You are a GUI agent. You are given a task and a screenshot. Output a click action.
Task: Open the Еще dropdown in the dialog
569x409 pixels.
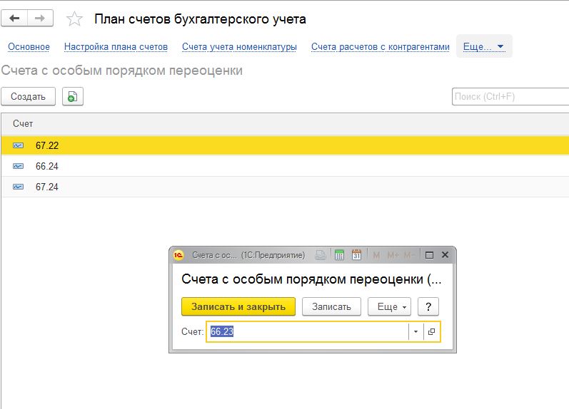[389, 306]
